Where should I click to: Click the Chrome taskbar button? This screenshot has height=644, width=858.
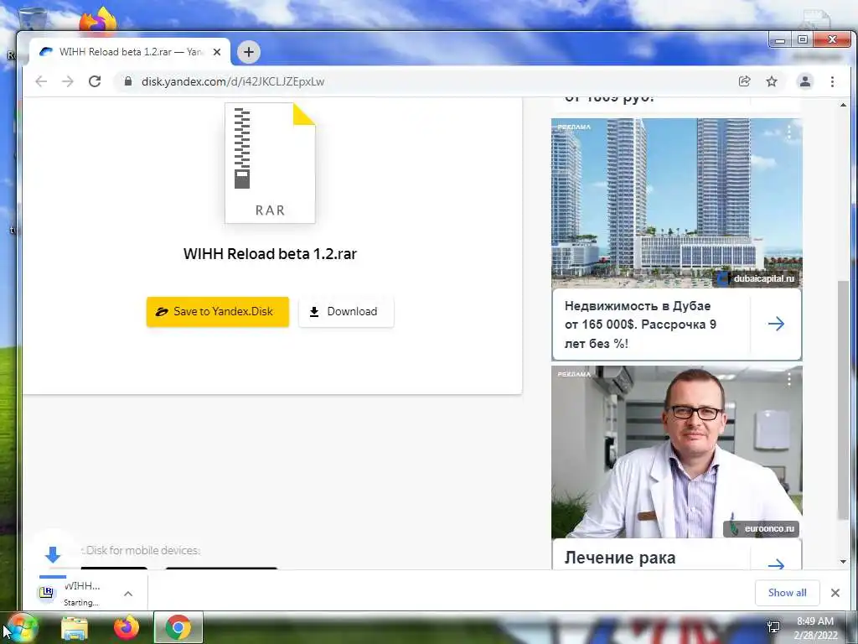tap(178, 627)
